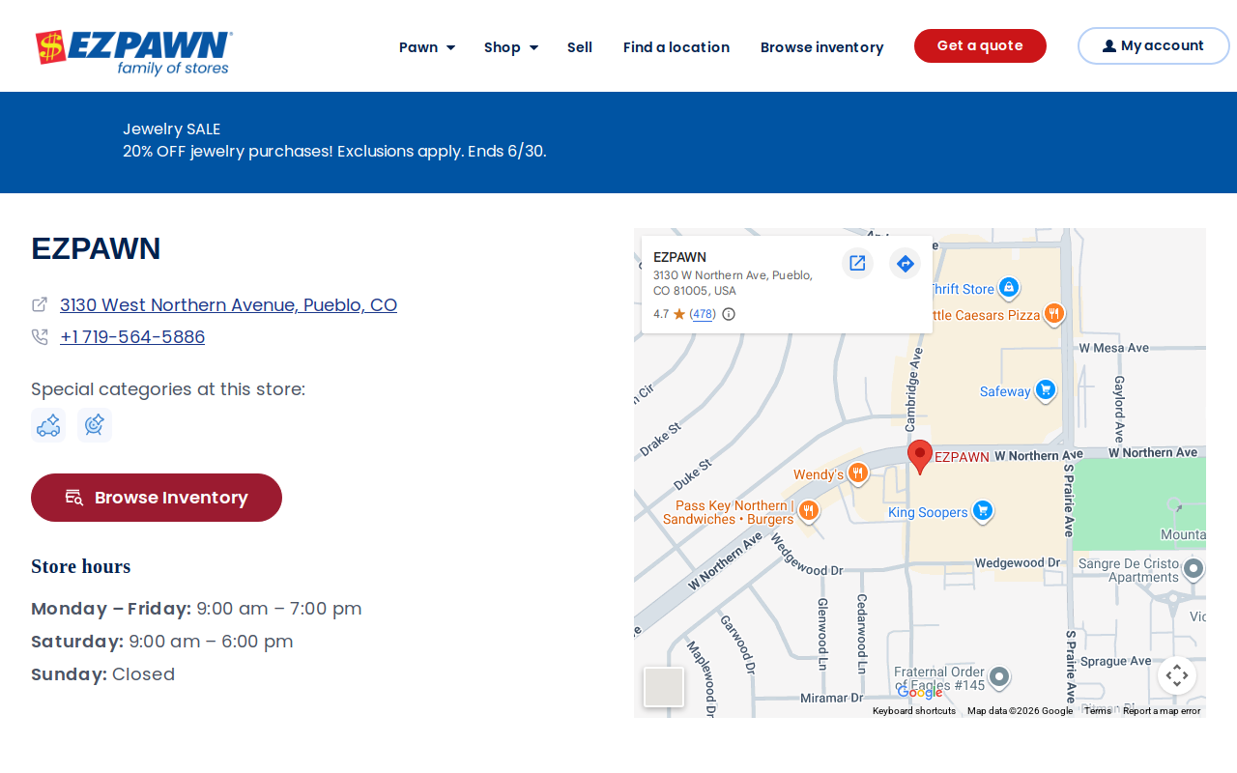Screen dimensions: 1237x773
Task: Click the Wendy's restaurant map marker
Action: click(x=858, y=473)
